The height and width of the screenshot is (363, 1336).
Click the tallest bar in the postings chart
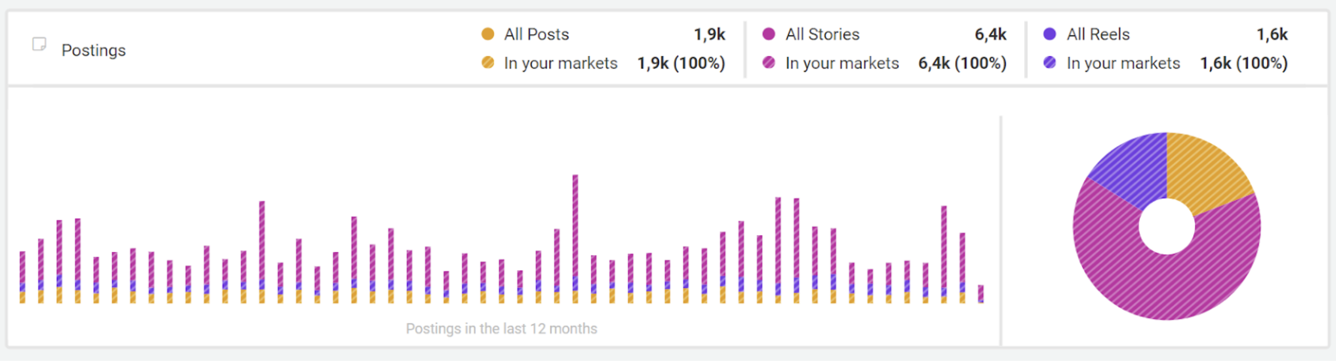(575, 231)
